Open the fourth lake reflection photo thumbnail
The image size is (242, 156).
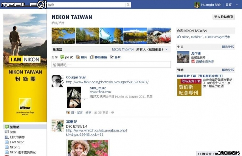[x=135, y=36]
